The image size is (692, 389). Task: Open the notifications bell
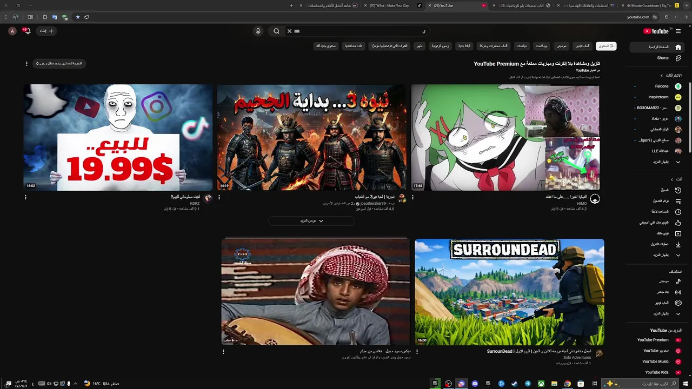(x=26, y=31)
